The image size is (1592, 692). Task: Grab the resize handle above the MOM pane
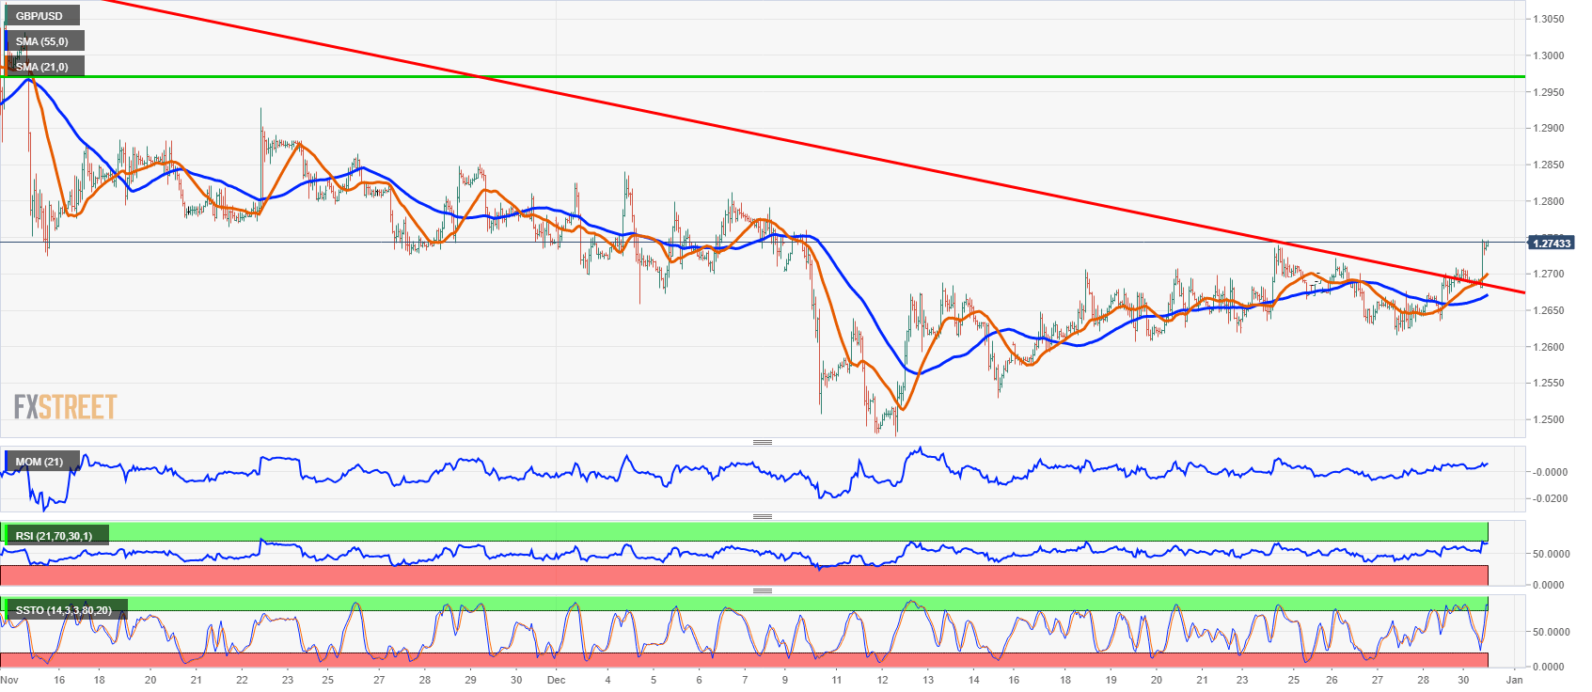(x=763, y=442)
